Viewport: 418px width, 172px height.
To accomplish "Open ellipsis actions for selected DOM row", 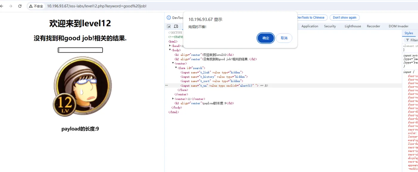I will click(x=167, y=85).
